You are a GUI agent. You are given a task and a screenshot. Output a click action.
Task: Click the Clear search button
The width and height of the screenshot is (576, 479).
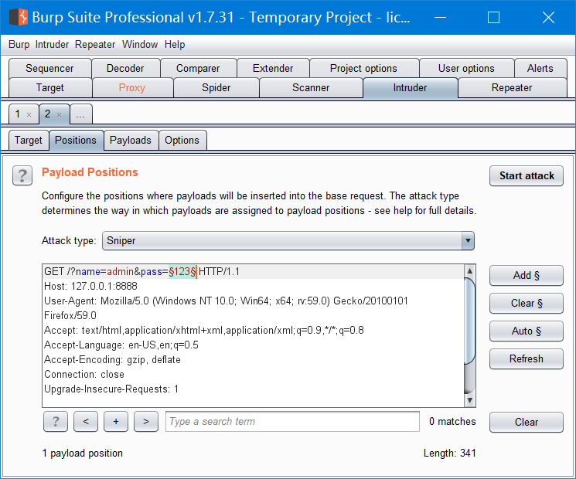(527, 422)
